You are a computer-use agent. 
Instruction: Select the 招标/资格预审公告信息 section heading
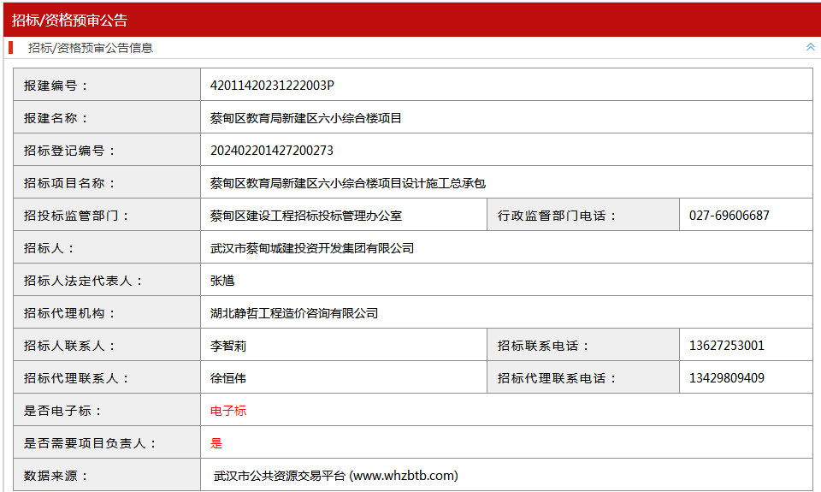tap(90, 48)
